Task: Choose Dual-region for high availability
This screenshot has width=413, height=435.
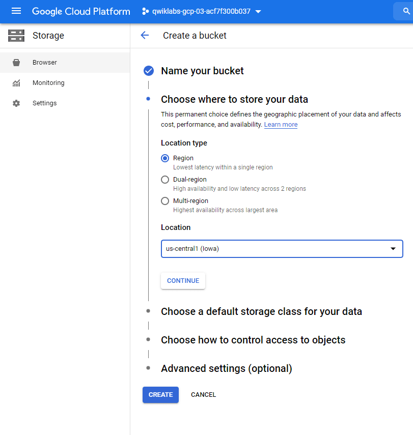Action: [165, 179]
